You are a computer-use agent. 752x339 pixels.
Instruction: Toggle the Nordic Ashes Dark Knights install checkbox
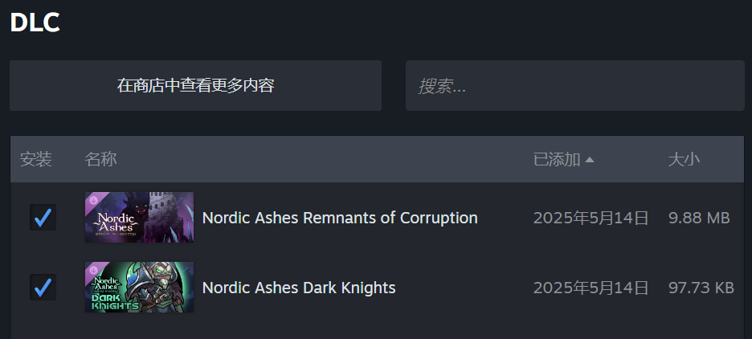pos(43,287)
